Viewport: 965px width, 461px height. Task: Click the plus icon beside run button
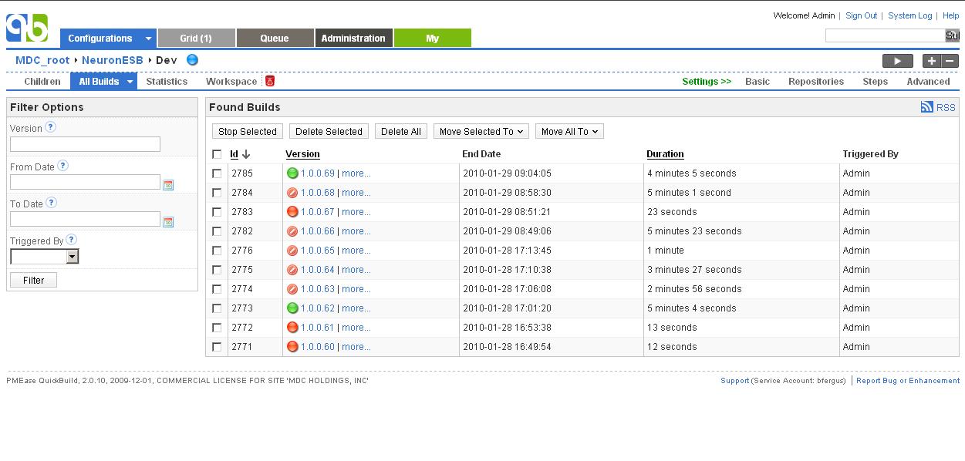(x=932, y=61)
